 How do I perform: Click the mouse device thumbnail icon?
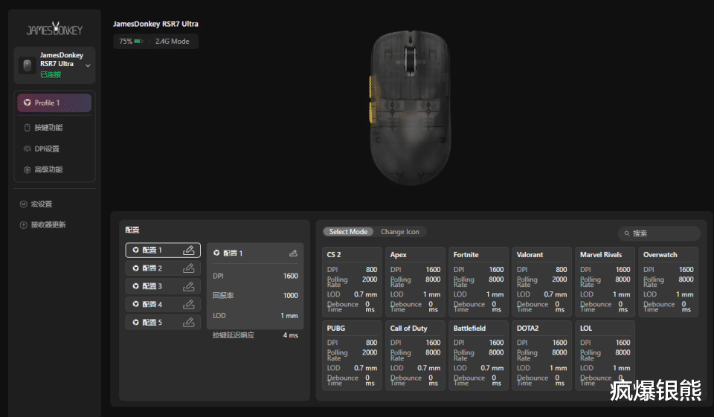tap(28, 65)
